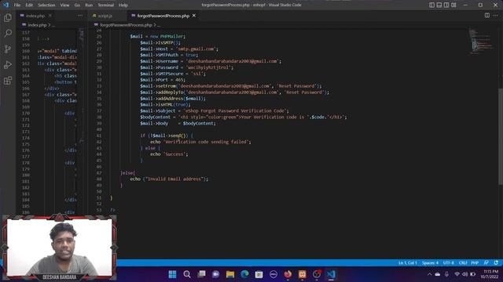Change CRLF end of line sequence

point(463,262)
